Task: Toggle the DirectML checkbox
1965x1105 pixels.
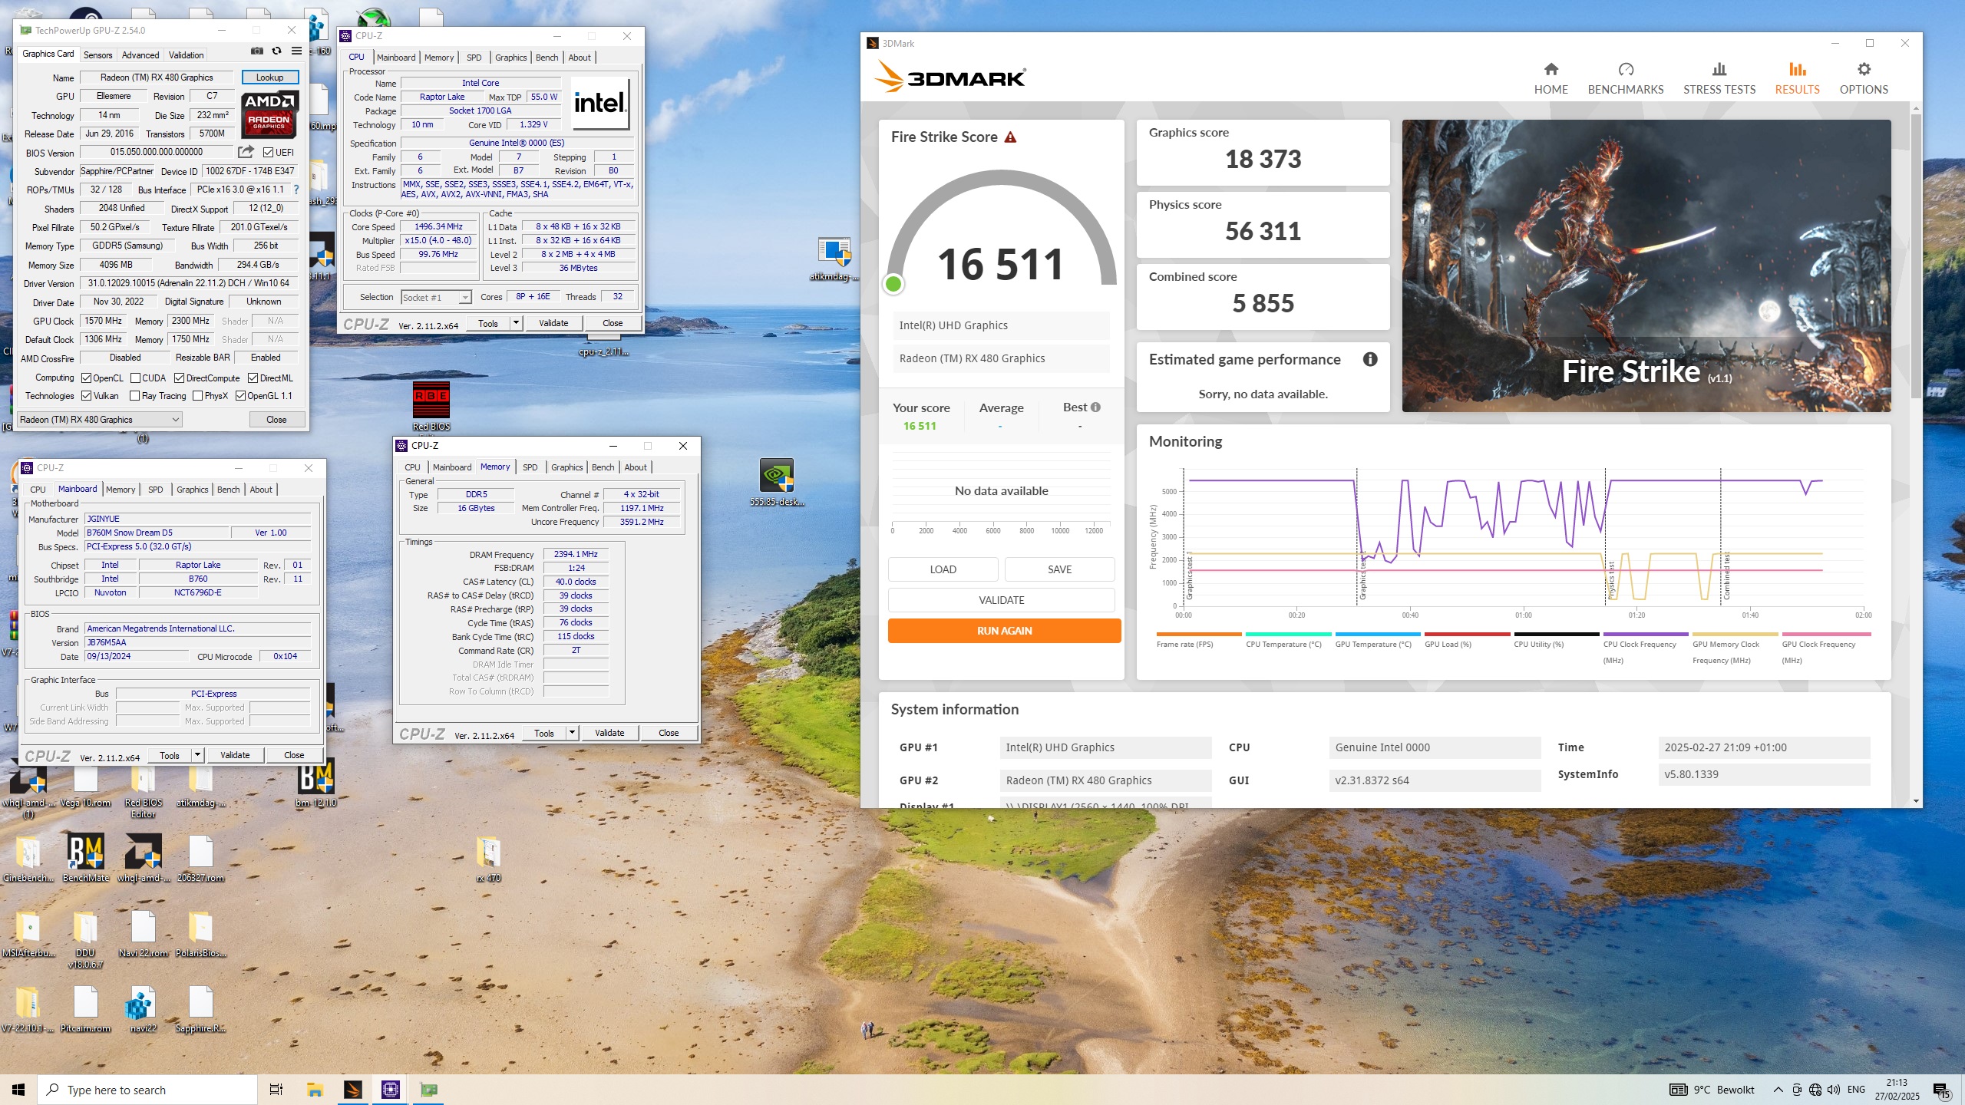Action: point(253,378)
